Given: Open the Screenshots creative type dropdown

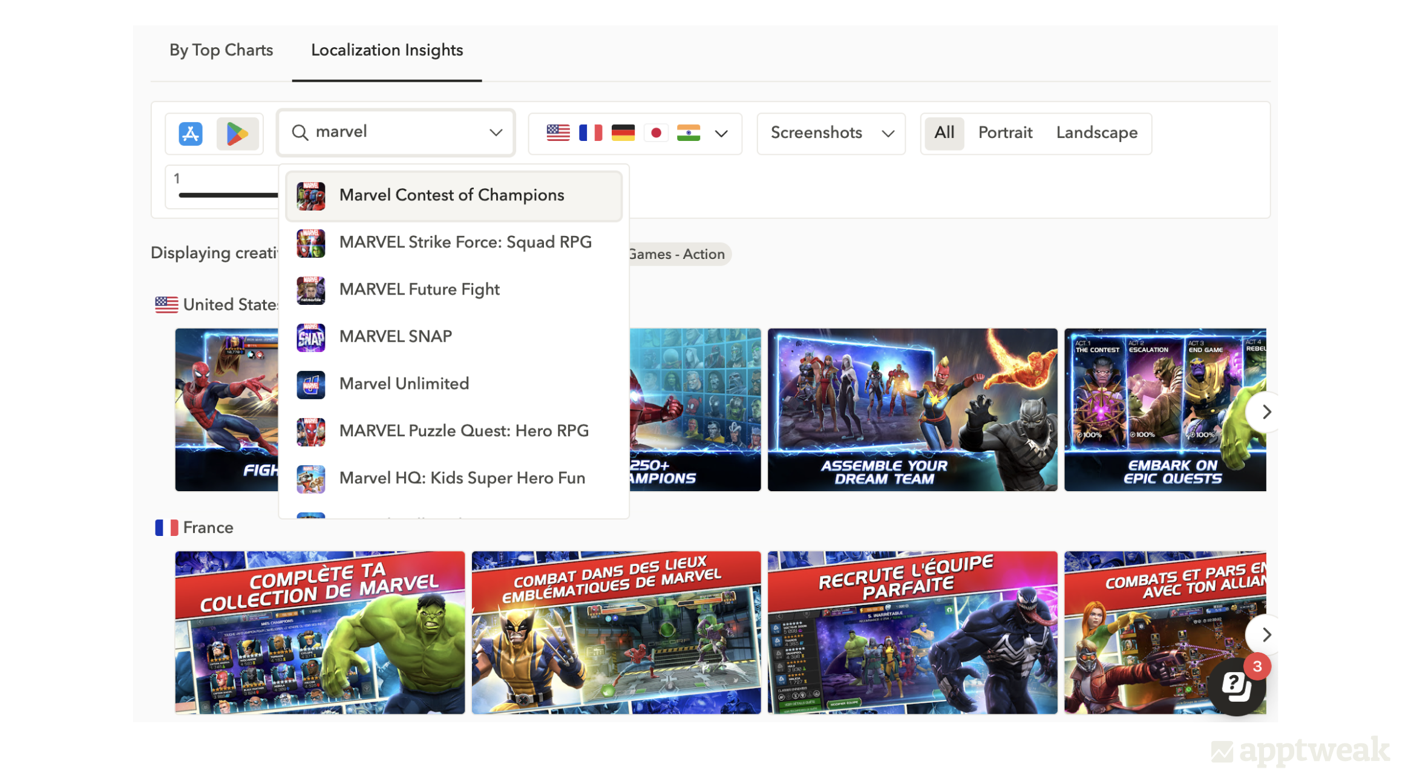Looking at the screenshot, I should [x=831, y=134].
